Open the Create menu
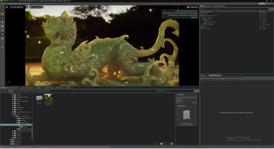 click(9, 3)
